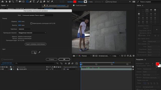Switch to the Слой C0202.MP4 tab
This screenshot has height=90, width=161.
81,5
